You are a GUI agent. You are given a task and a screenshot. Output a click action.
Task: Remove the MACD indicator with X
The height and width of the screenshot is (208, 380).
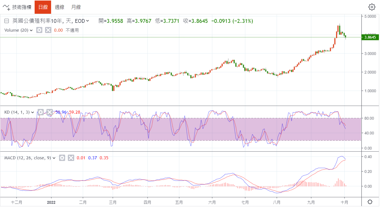(x=71, y=158)
